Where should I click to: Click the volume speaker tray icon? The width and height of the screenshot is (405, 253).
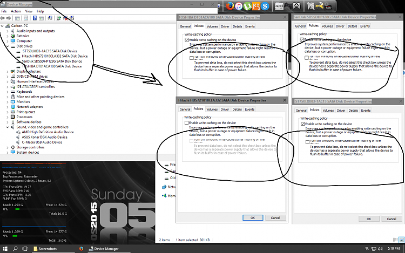(x=380, y=249)
